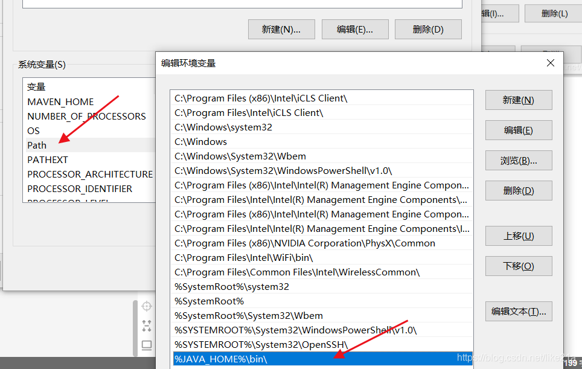Select Common Files\Intel\WirelessCommon\ entry
Viewport: 582px width, 369px height.
tap(322, 272)
